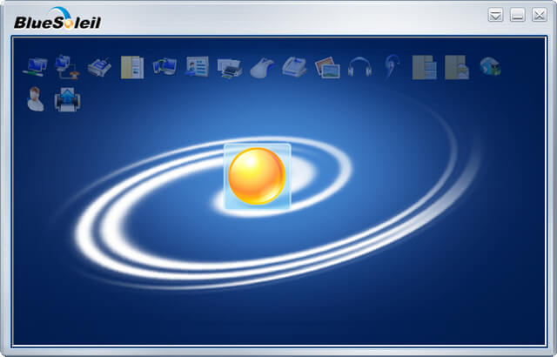Select the Information Sync phone and monitor icon
This screenshot has width=557, height=357.
coord(164,66)
